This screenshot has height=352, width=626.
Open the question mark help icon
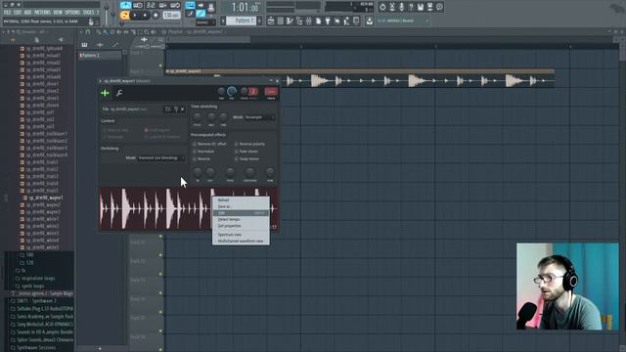pyautogui.click(x=411, y=7)
